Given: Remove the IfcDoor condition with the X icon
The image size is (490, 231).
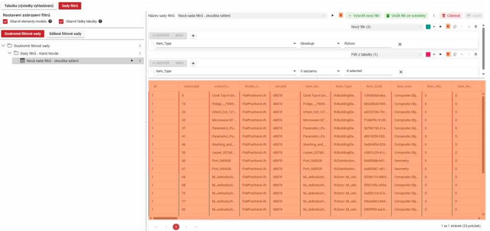Looking at the screenshot, I should click(400, 44).
